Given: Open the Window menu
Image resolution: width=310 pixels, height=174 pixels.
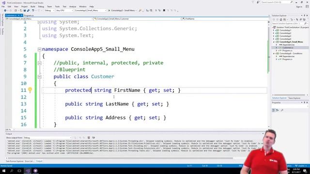Looking at the screenshot, I should click(x=83, y=6).
